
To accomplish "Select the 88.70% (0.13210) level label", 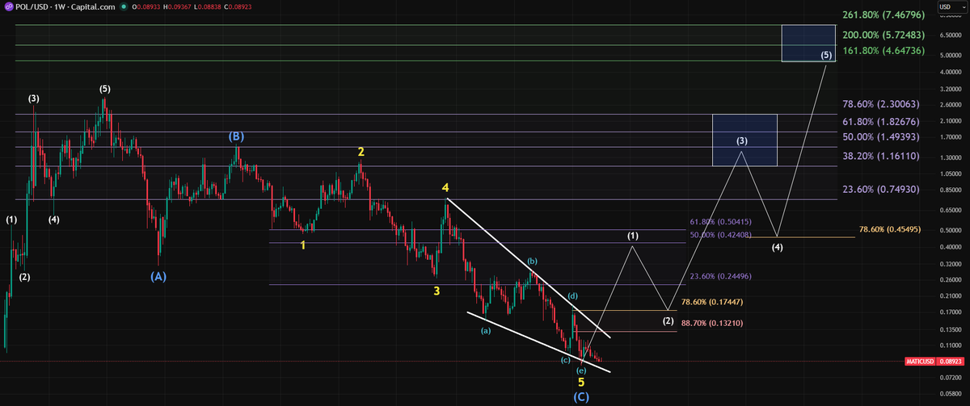I will [714, 323].
